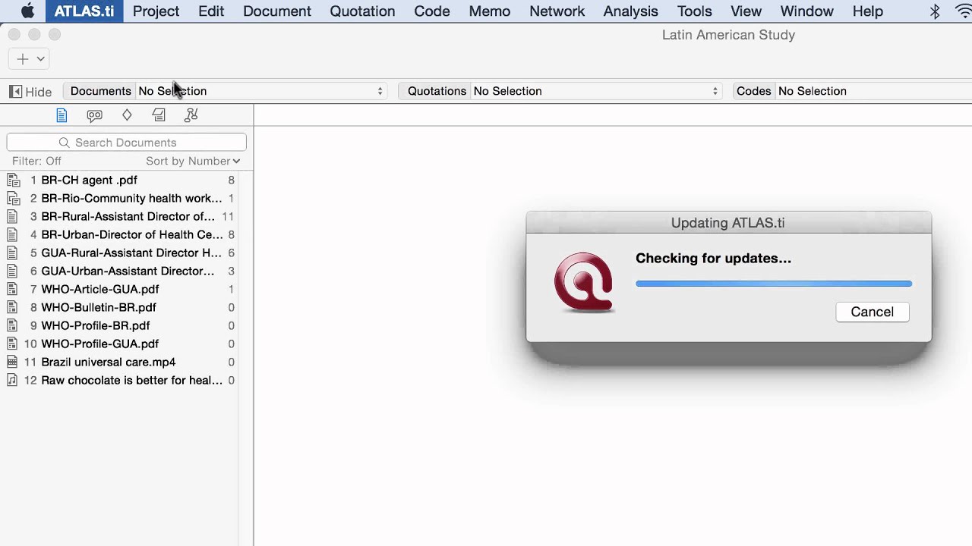
Task: Show the Networks navigator tab icon
Action: point(191,115)
